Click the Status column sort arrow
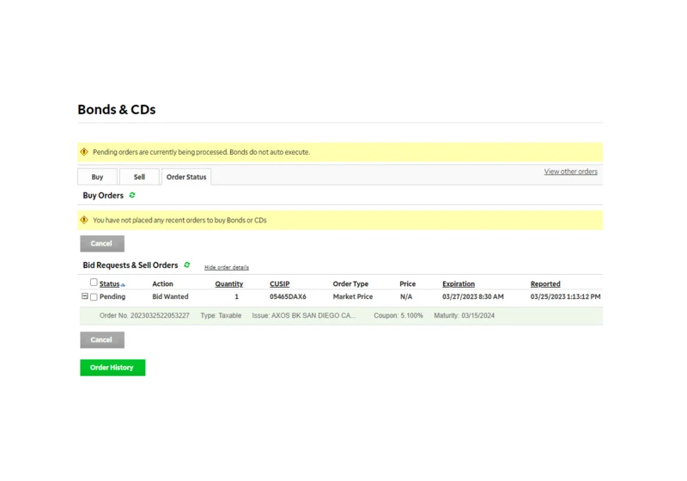 [123, 285]
